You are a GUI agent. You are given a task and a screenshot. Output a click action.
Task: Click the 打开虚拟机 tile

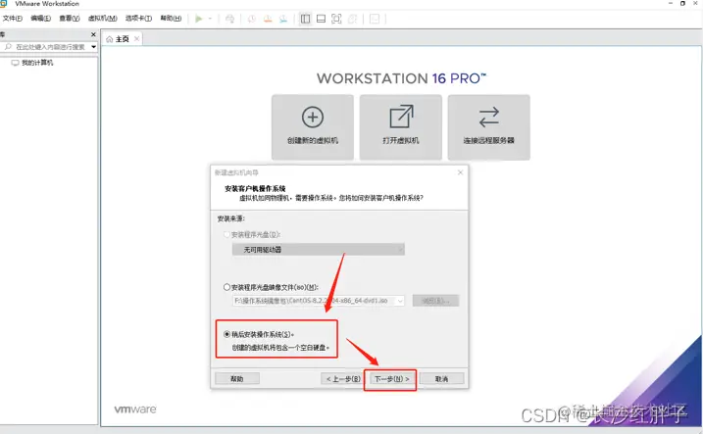point(401,127)
